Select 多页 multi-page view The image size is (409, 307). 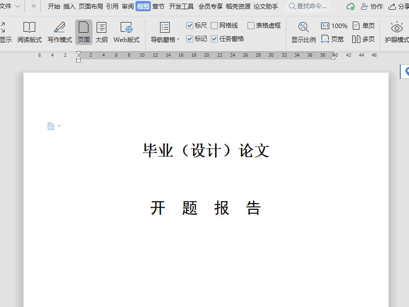pyautogui.click(x=363, y=38)
